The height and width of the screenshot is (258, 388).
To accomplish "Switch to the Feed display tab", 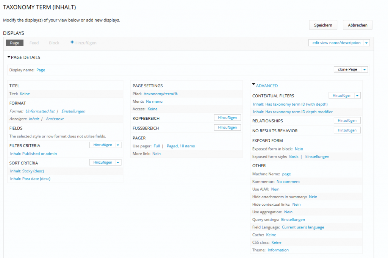I will click(34, 43).
